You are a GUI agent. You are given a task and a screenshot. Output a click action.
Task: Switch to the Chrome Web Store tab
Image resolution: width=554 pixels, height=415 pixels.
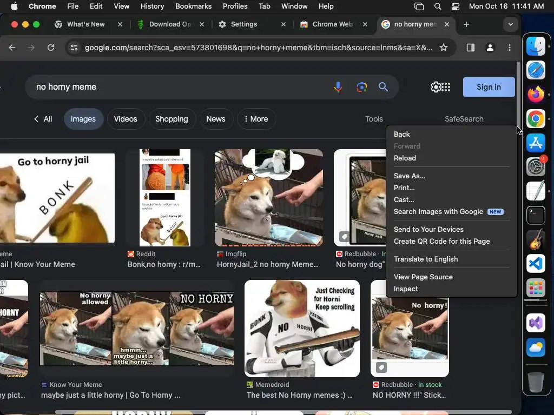tap(332, 24)
